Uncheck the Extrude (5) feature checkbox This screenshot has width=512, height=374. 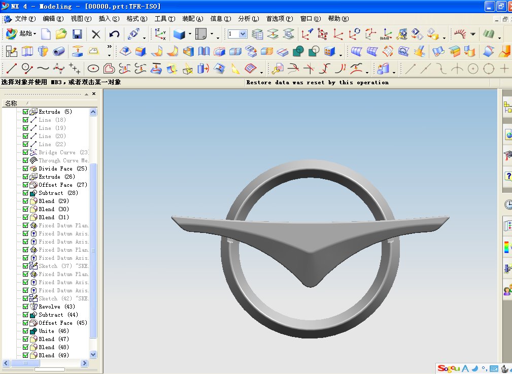tap(25, 112)
